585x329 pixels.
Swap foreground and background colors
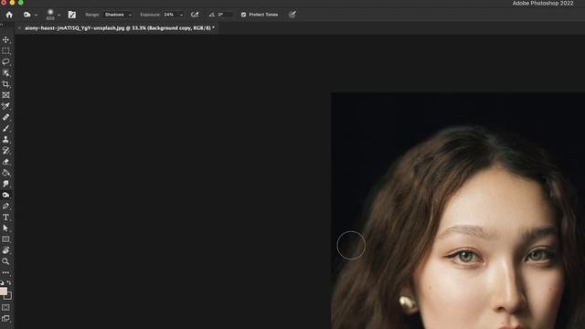point(9,282)
